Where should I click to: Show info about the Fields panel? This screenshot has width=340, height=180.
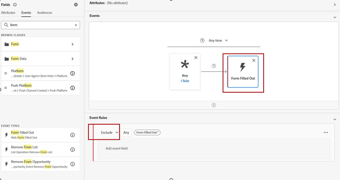15,5
